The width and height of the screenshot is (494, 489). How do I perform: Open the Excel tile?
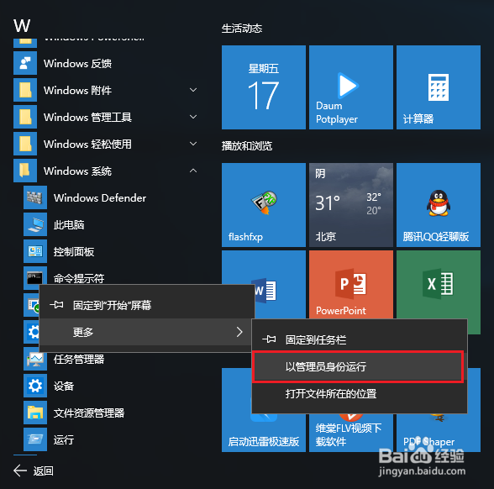tap(439, 285)
